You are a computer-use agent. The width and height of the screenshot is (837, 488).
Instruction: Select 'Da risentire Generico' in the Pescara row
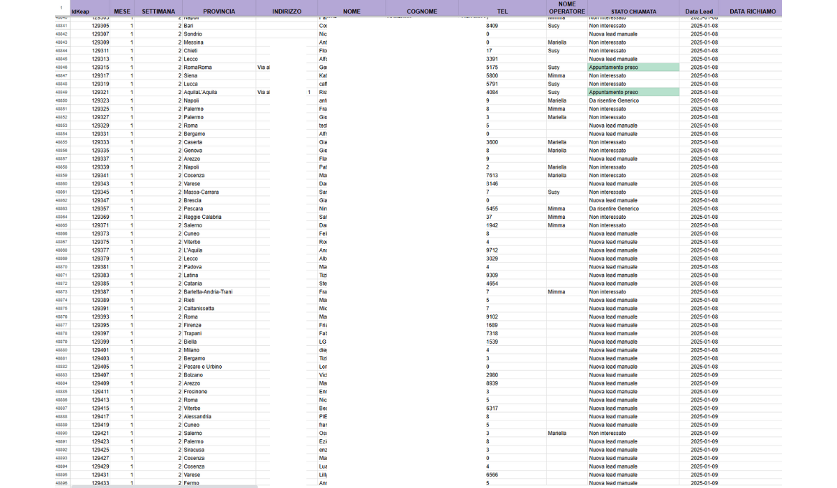point(633,208)
